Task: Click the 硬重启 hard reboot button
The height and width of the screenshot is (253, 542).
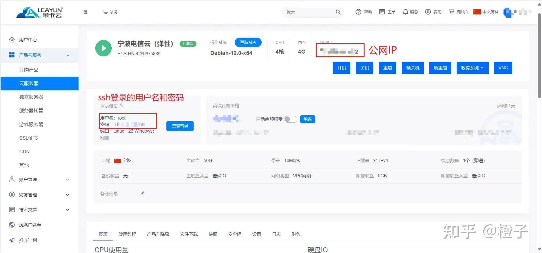Action: pos(440,68)
